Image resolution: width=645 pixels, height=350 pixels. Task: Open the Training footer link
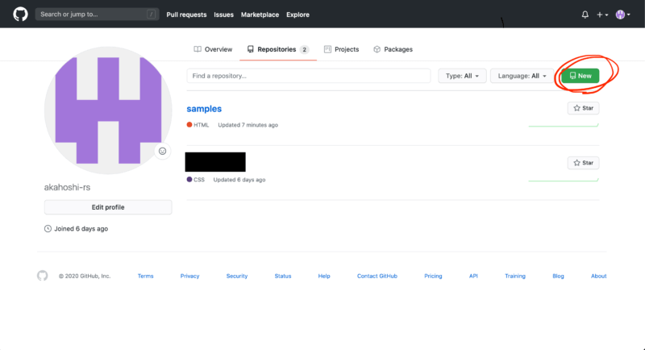tap(515, 276)
